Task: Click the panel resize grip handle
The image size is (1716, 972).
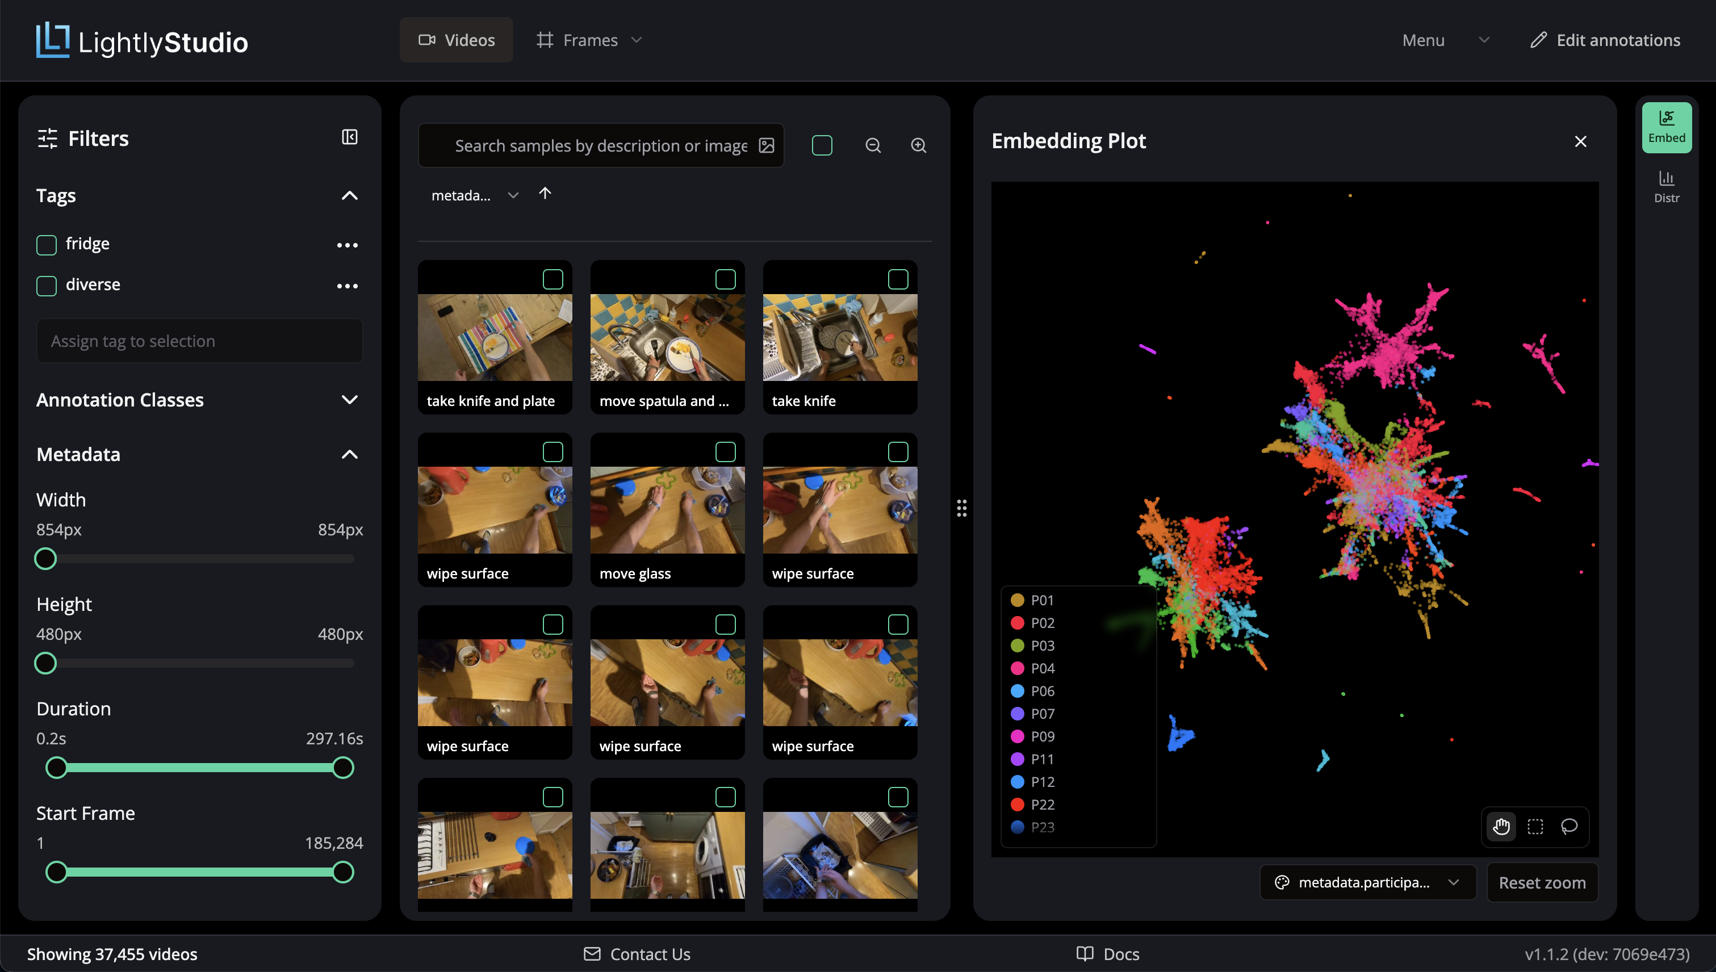Action: pyautogui.click(x=961, y=508)
